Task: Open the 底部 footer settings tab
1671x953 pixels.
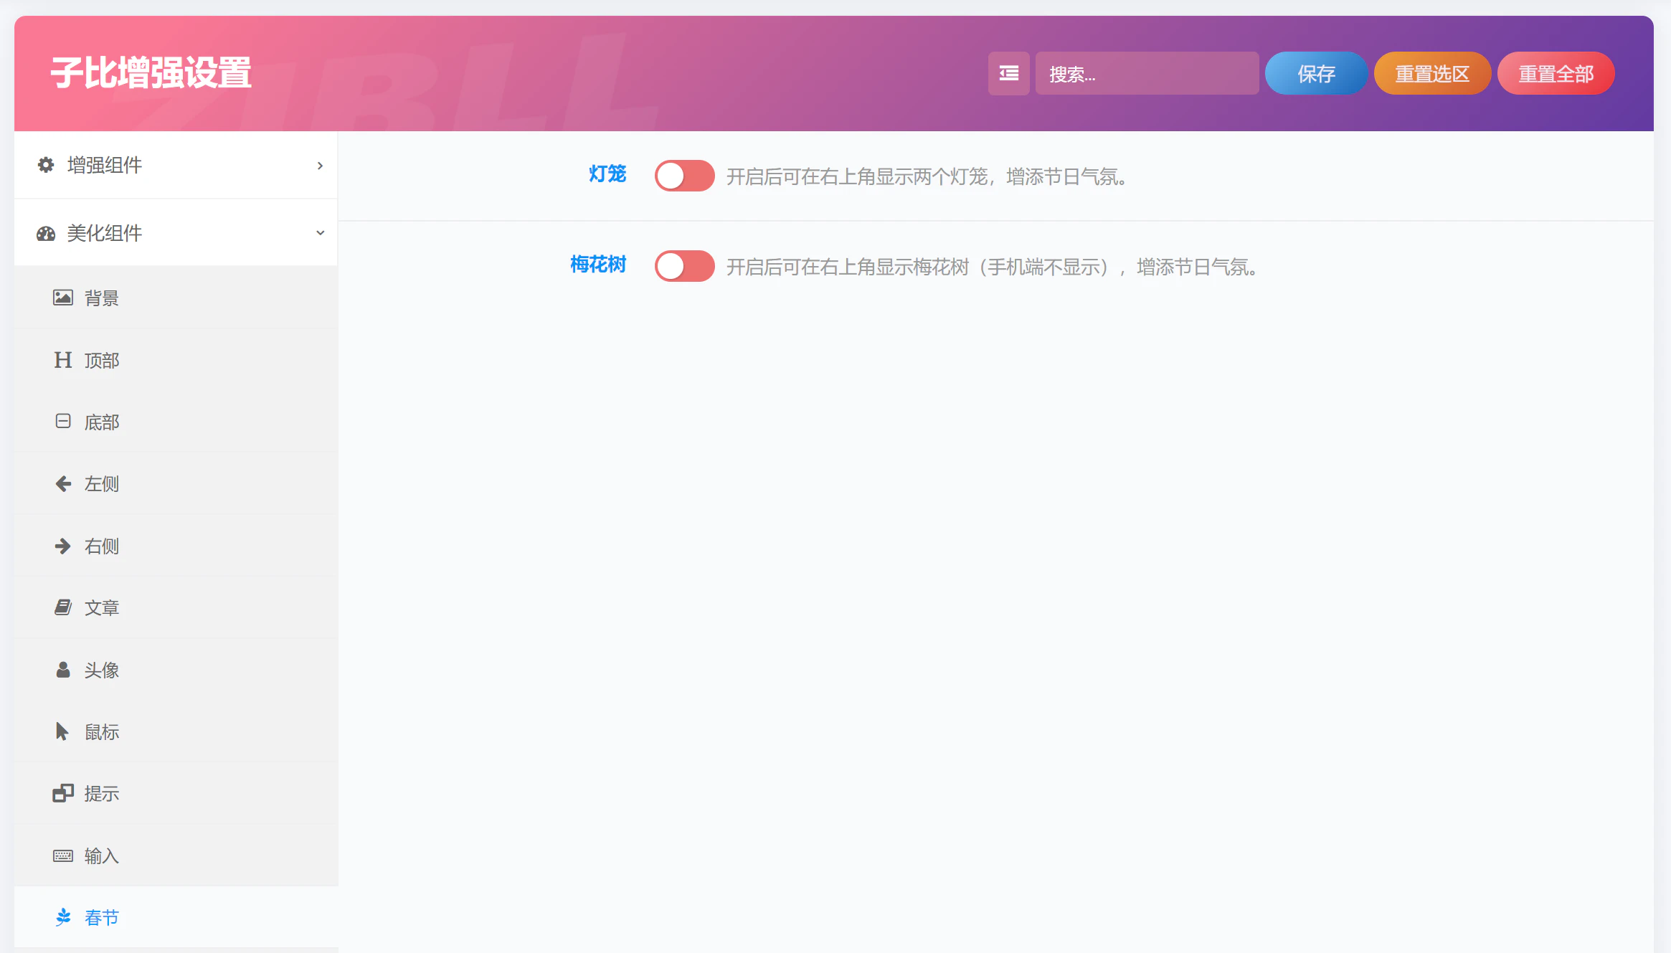Action: click(x=102, y=422)
